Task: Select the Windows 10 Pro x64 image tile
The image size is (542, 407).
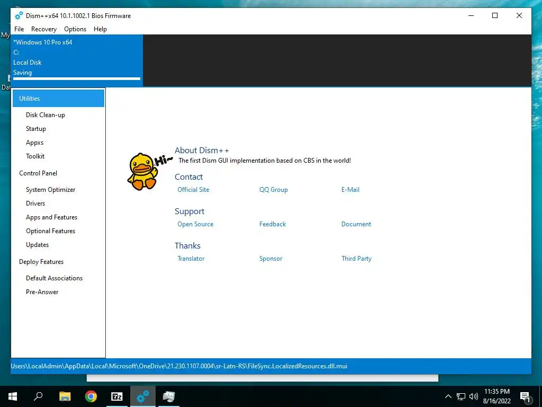Action: click(x=77, y=60)
